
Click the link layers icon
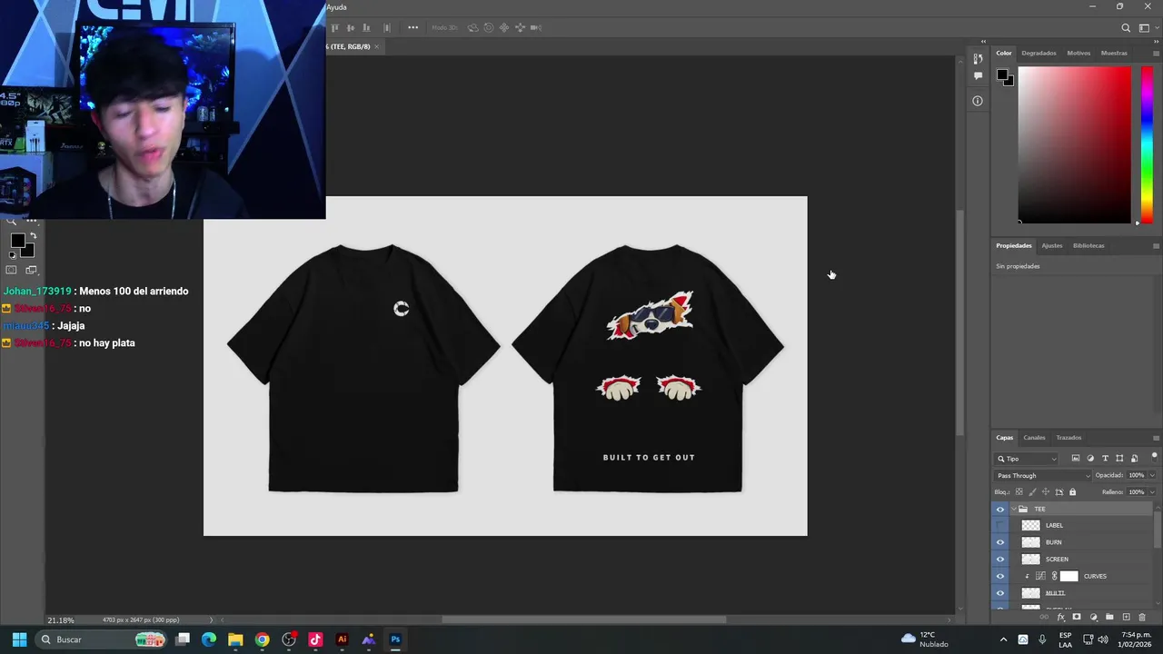click(1044, 618)
